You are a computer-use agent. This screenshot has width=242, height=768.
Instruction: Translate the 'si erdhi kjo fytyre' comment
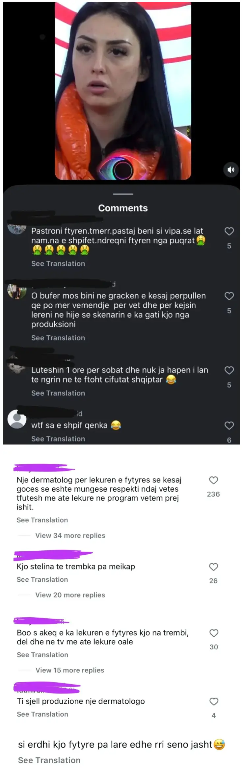tap(49, 760)
